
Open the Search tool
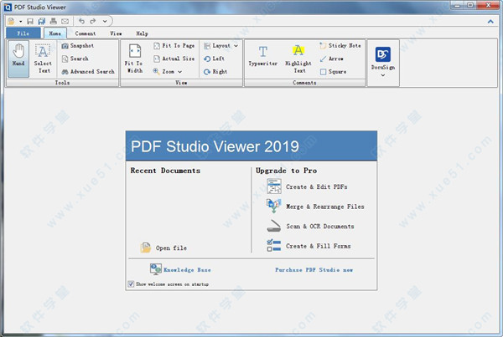pos(75,59)
